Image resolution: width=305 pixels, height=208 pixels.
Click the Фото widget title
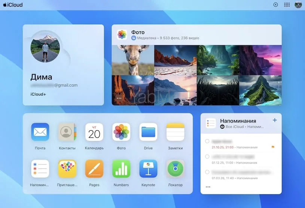pyautogui.click(x=138, y=32)
